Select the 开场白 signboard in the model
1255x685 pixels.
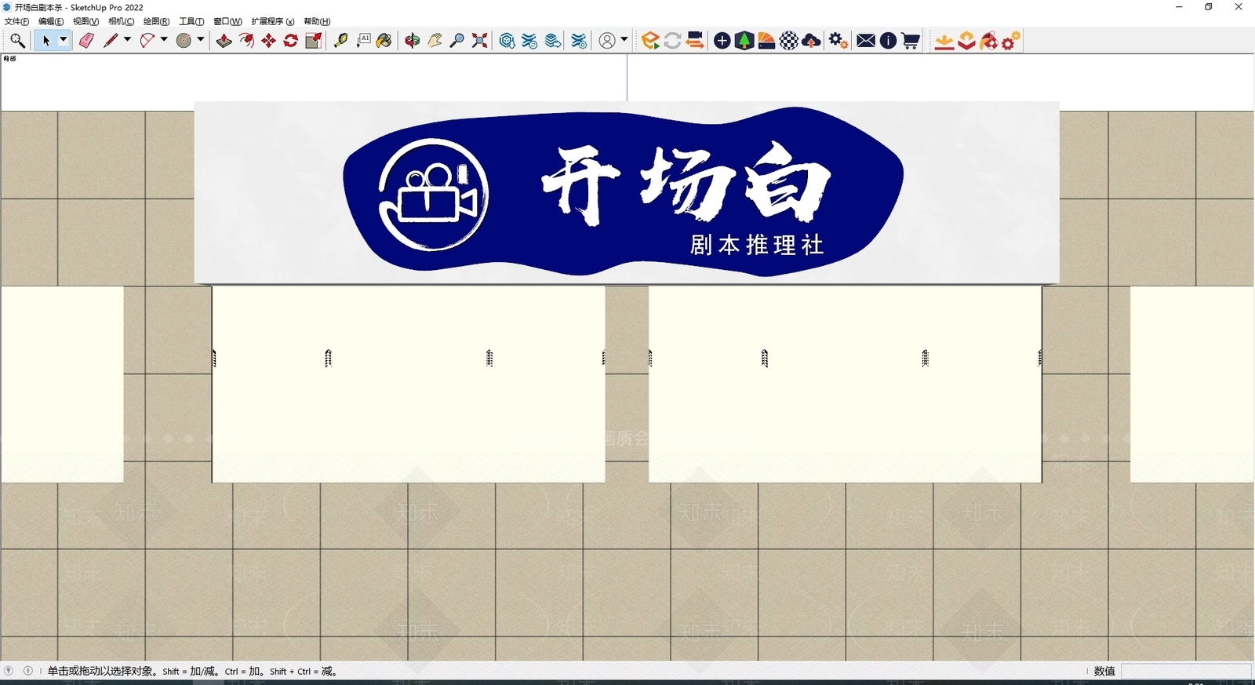pos(627,192)
